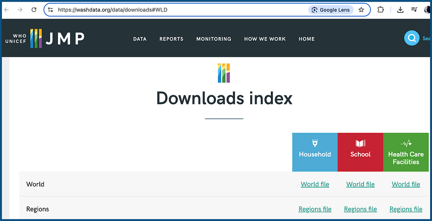
Task: Open the REPORTS menu
Action: tap(171, 39)
